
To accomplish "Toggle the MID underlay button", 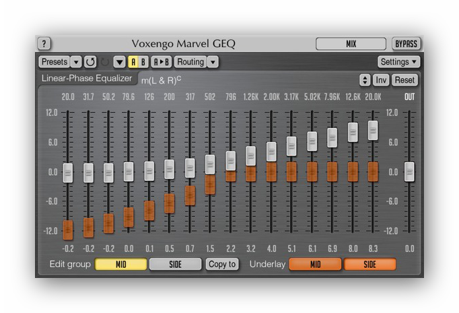I will (x=315, y=264).
